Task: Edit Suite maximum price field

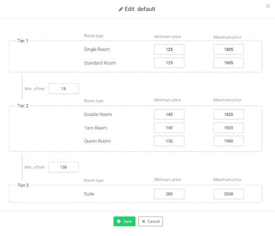Action: 228,194
